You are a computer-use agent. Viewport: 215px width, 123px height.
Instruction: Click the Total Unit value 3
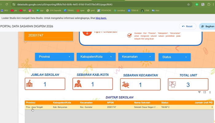tap(188, 85)
